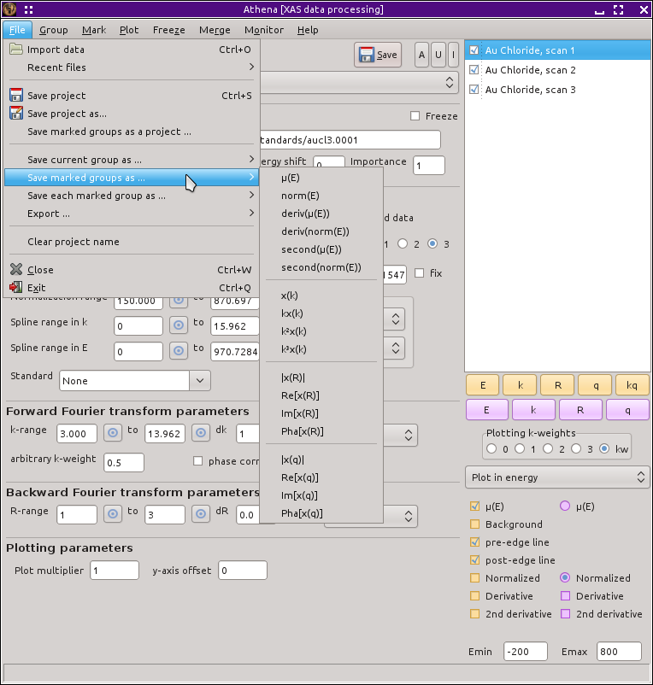Mark all groups with A button
This screenshot has height=685, width=653.
[421, 55]
